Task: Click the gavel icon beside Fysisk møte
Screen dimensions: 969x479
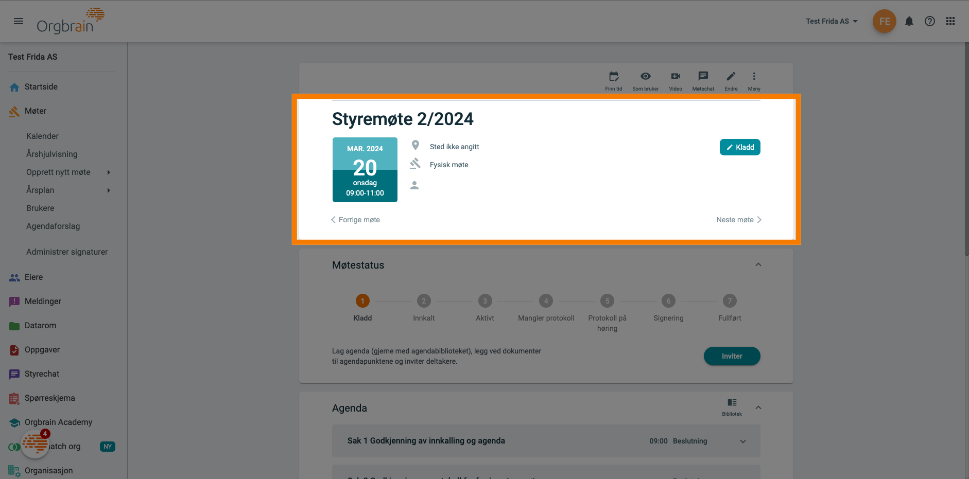Action: [x=415, y=164]
